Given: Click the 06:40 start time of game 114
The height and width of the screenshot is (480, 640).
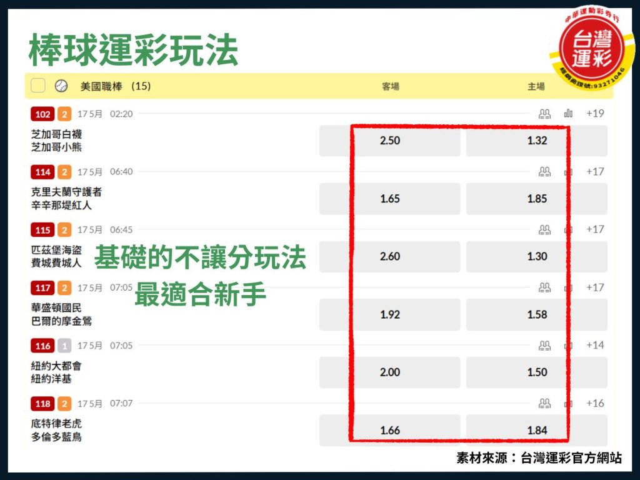Looking at the screenshot, I should pyautogui.click(x=121, y=172).
